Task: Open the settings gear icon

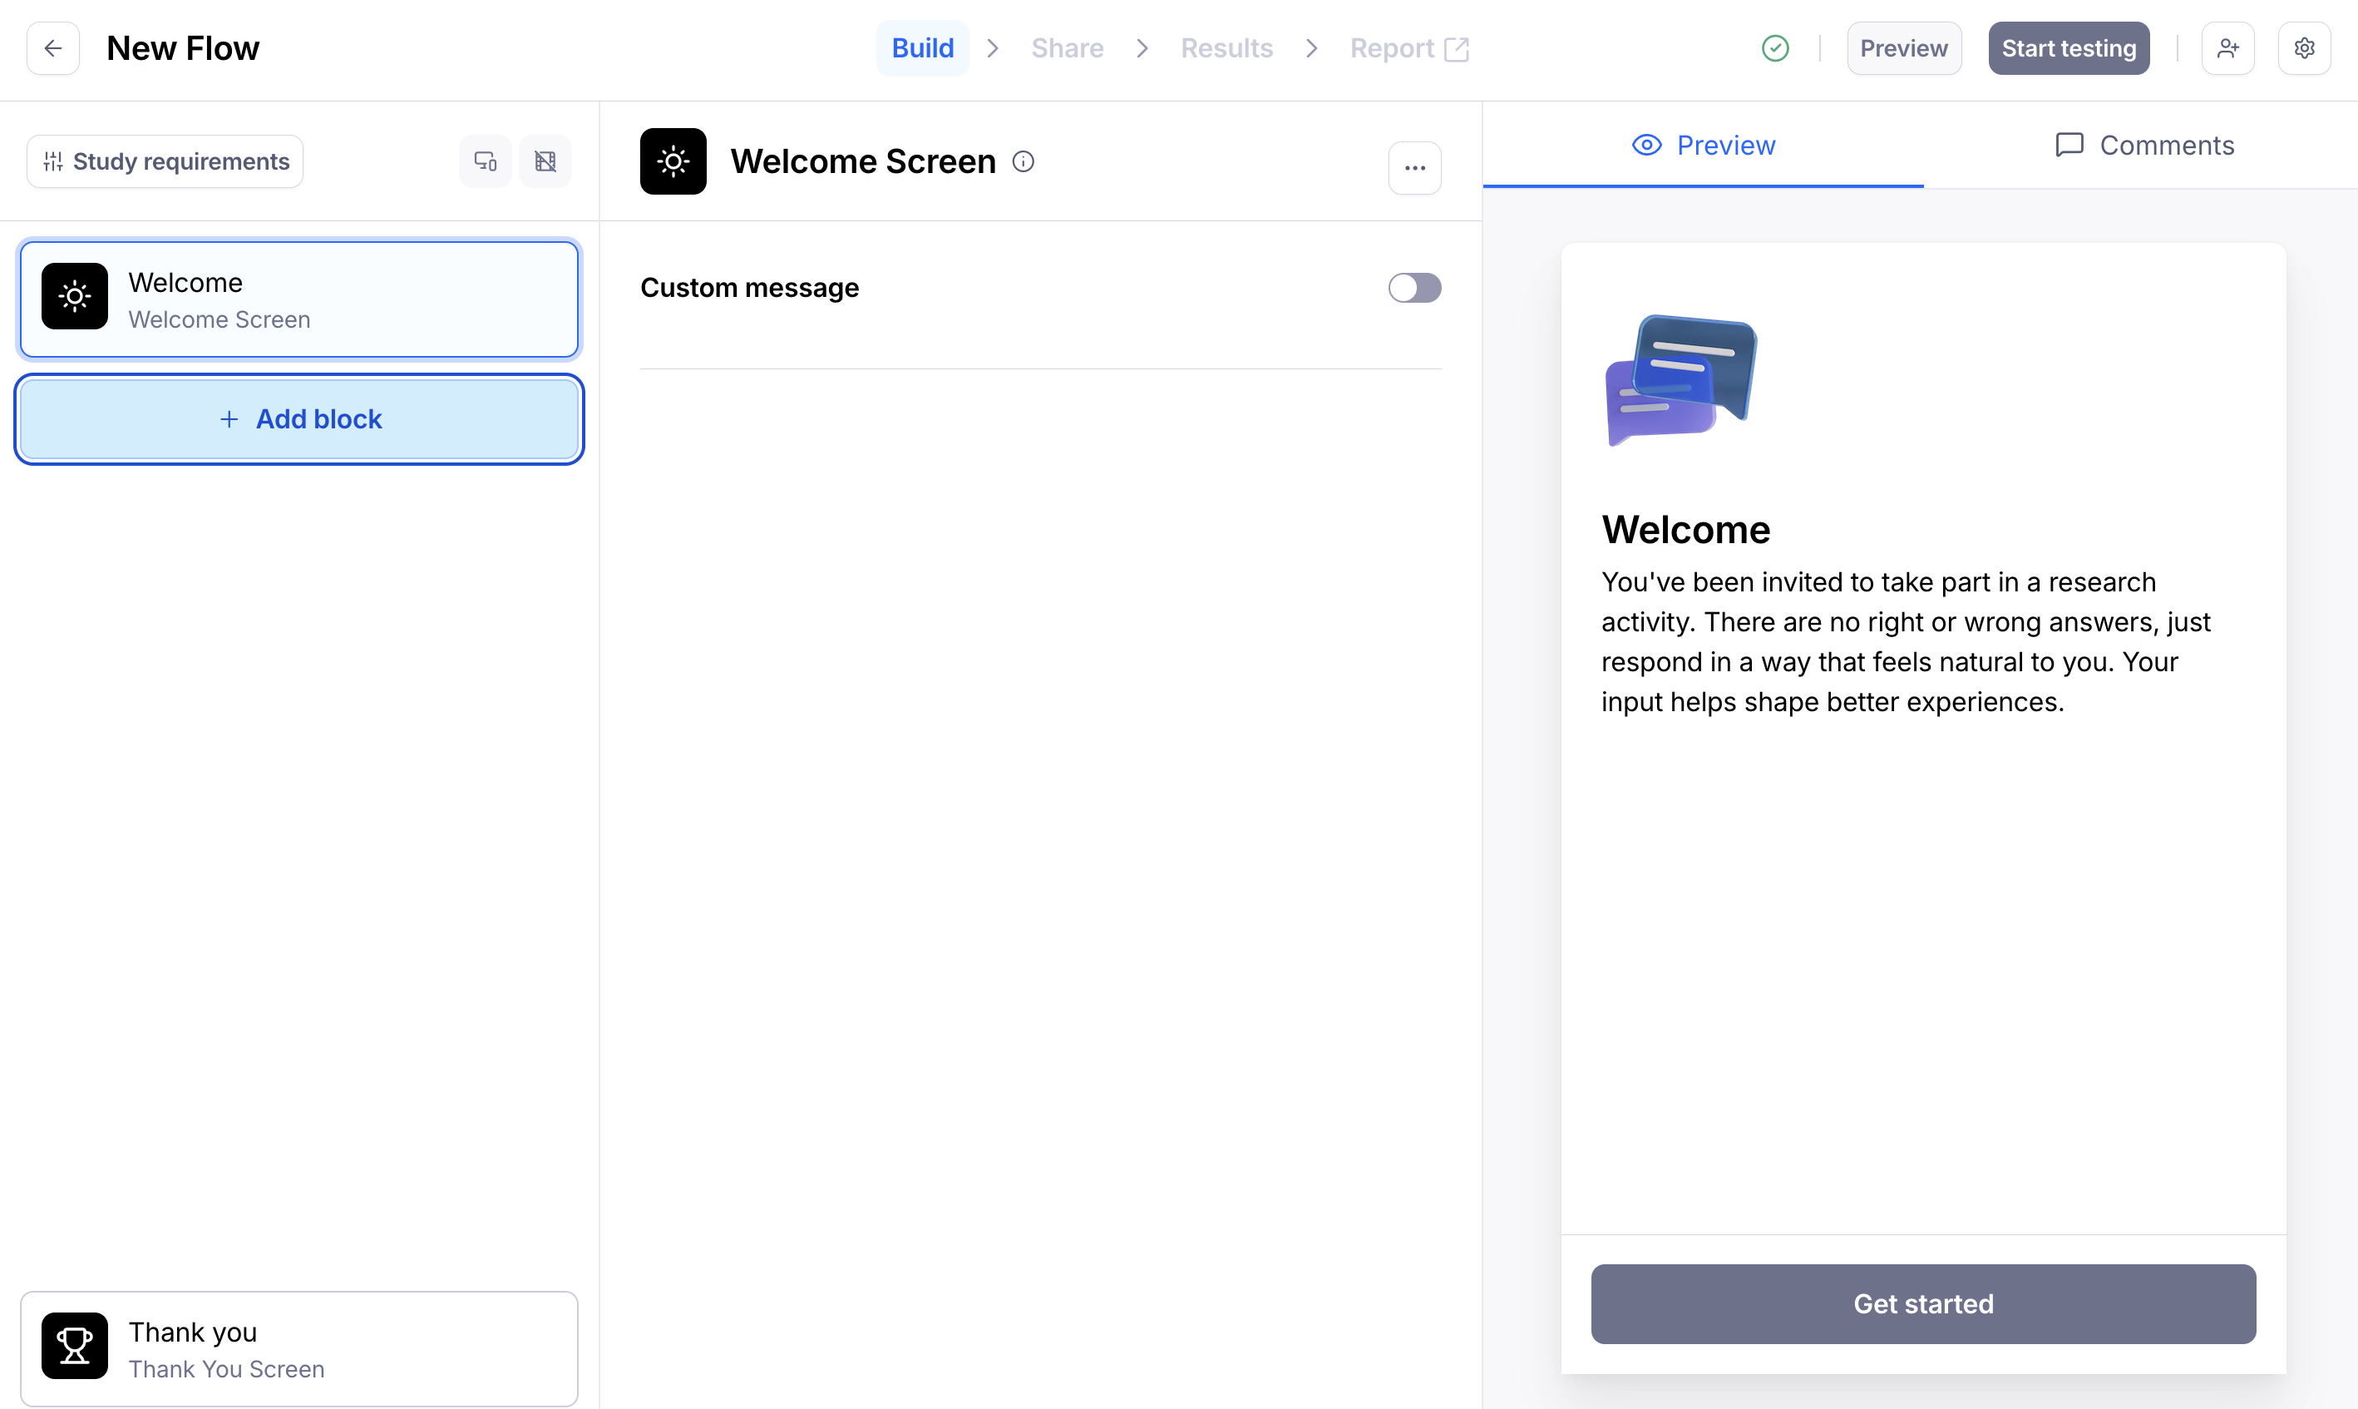Action: tap(2304, 48)
